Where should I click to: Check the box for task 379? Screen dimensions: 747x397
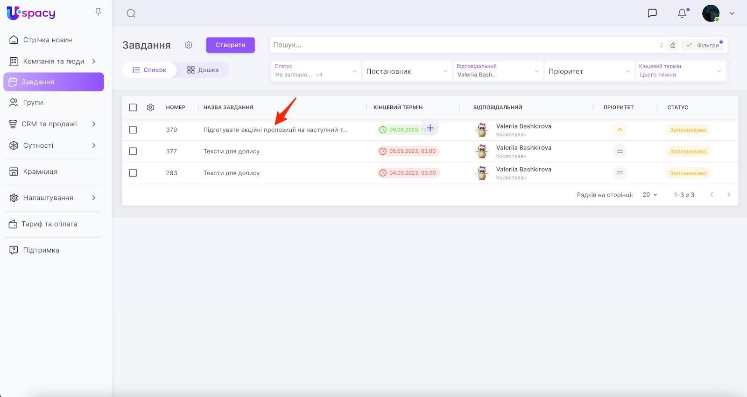pyautogui.click(x=133, y=130)
